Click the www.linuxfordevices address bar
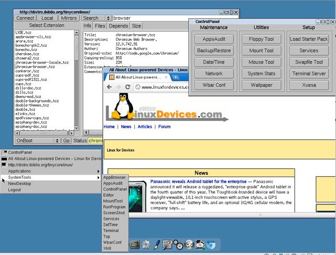This screenshot has width=336, height=255. 161,87
